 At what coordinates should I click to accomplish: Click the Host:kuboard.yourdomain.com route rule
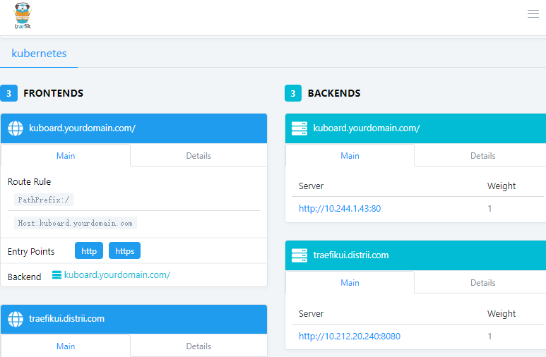(x=75, y=223)
